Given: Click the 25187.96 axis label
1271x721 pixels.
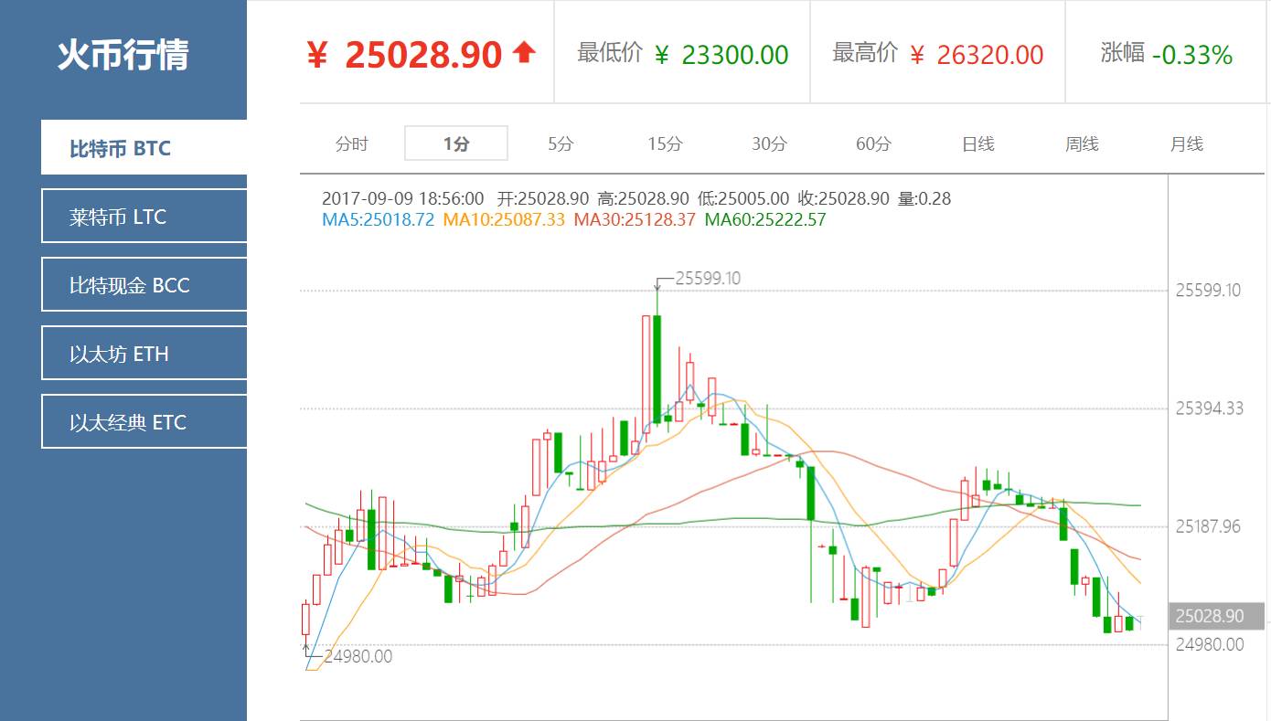Looking at the screenshot, I should coord(1209,526).
